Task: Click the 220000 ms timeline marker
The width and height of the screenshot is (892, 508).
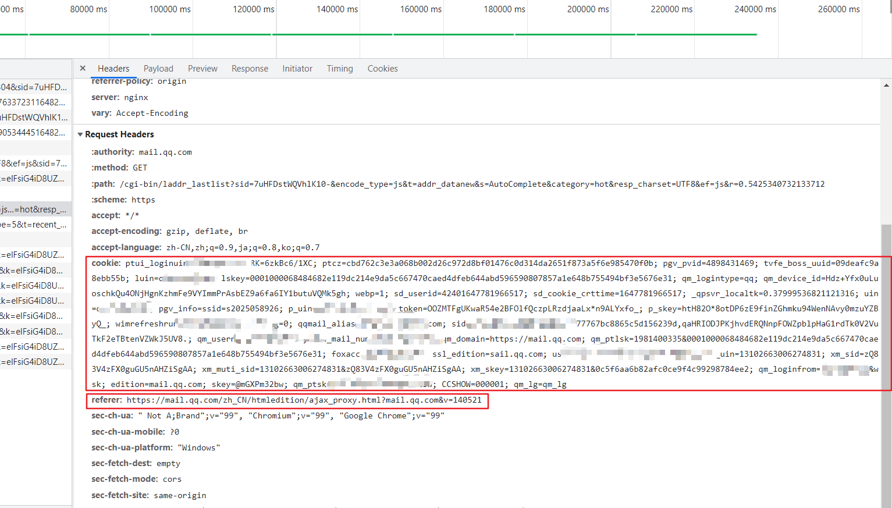Action: (671, 9)
